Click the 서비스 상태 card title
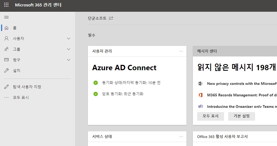The height and width of the screenshot is (146, 277). pyautogui.click(x=102, y=137)
